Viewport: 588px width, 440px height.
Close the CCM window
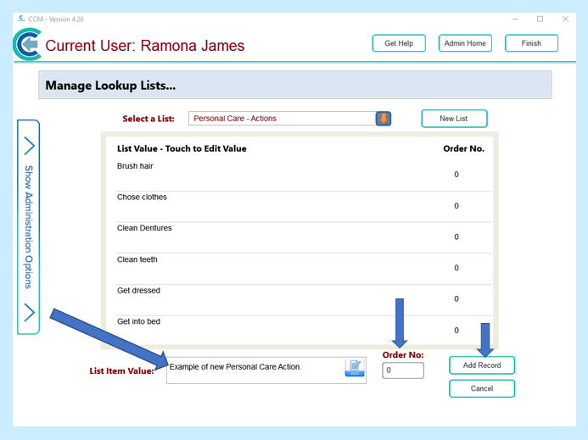click(x=565, y=19)
